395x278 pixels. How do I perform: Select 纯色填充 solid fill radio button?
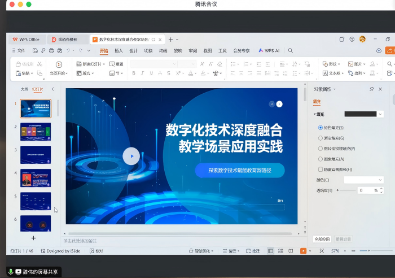[x=321, y=128]
